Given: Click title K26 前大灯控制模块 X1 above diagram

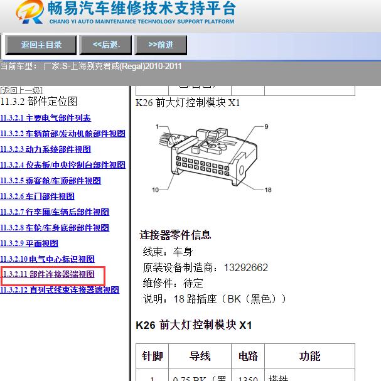Looking at the screenshot, I should [x=188, y=102].
